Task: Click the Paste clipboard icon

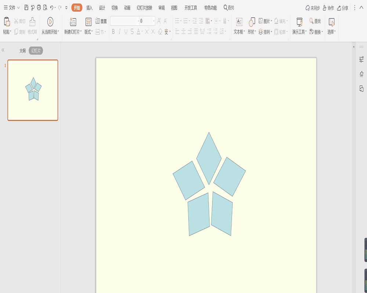Action: 7,22
